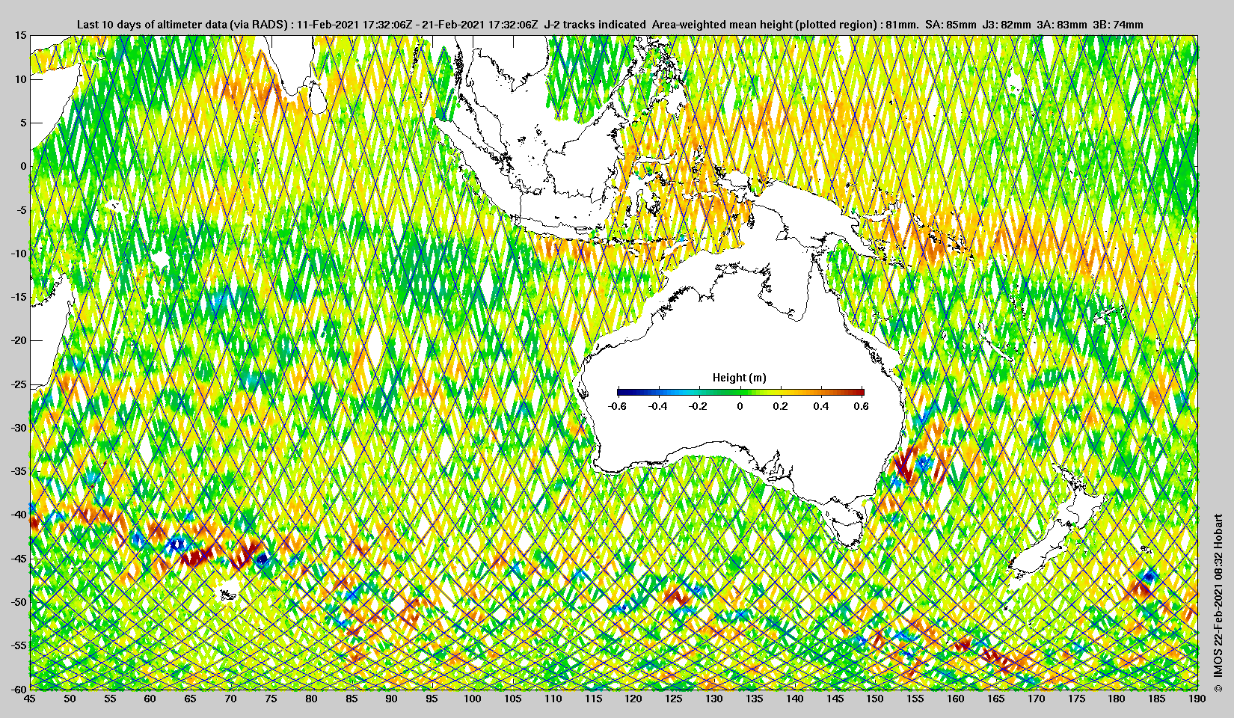Click latitude label 15 on y-axis
This screenshot has height=718, width=1234.
(21, 36)
